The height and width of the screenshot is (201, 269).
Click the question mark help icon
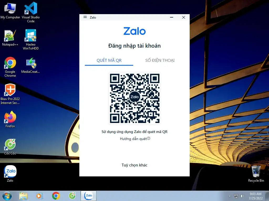149,138
